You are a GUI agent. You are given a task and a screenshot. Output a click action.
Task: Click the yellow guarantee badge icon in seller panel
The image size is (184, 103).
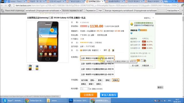[x=132, y=24]
